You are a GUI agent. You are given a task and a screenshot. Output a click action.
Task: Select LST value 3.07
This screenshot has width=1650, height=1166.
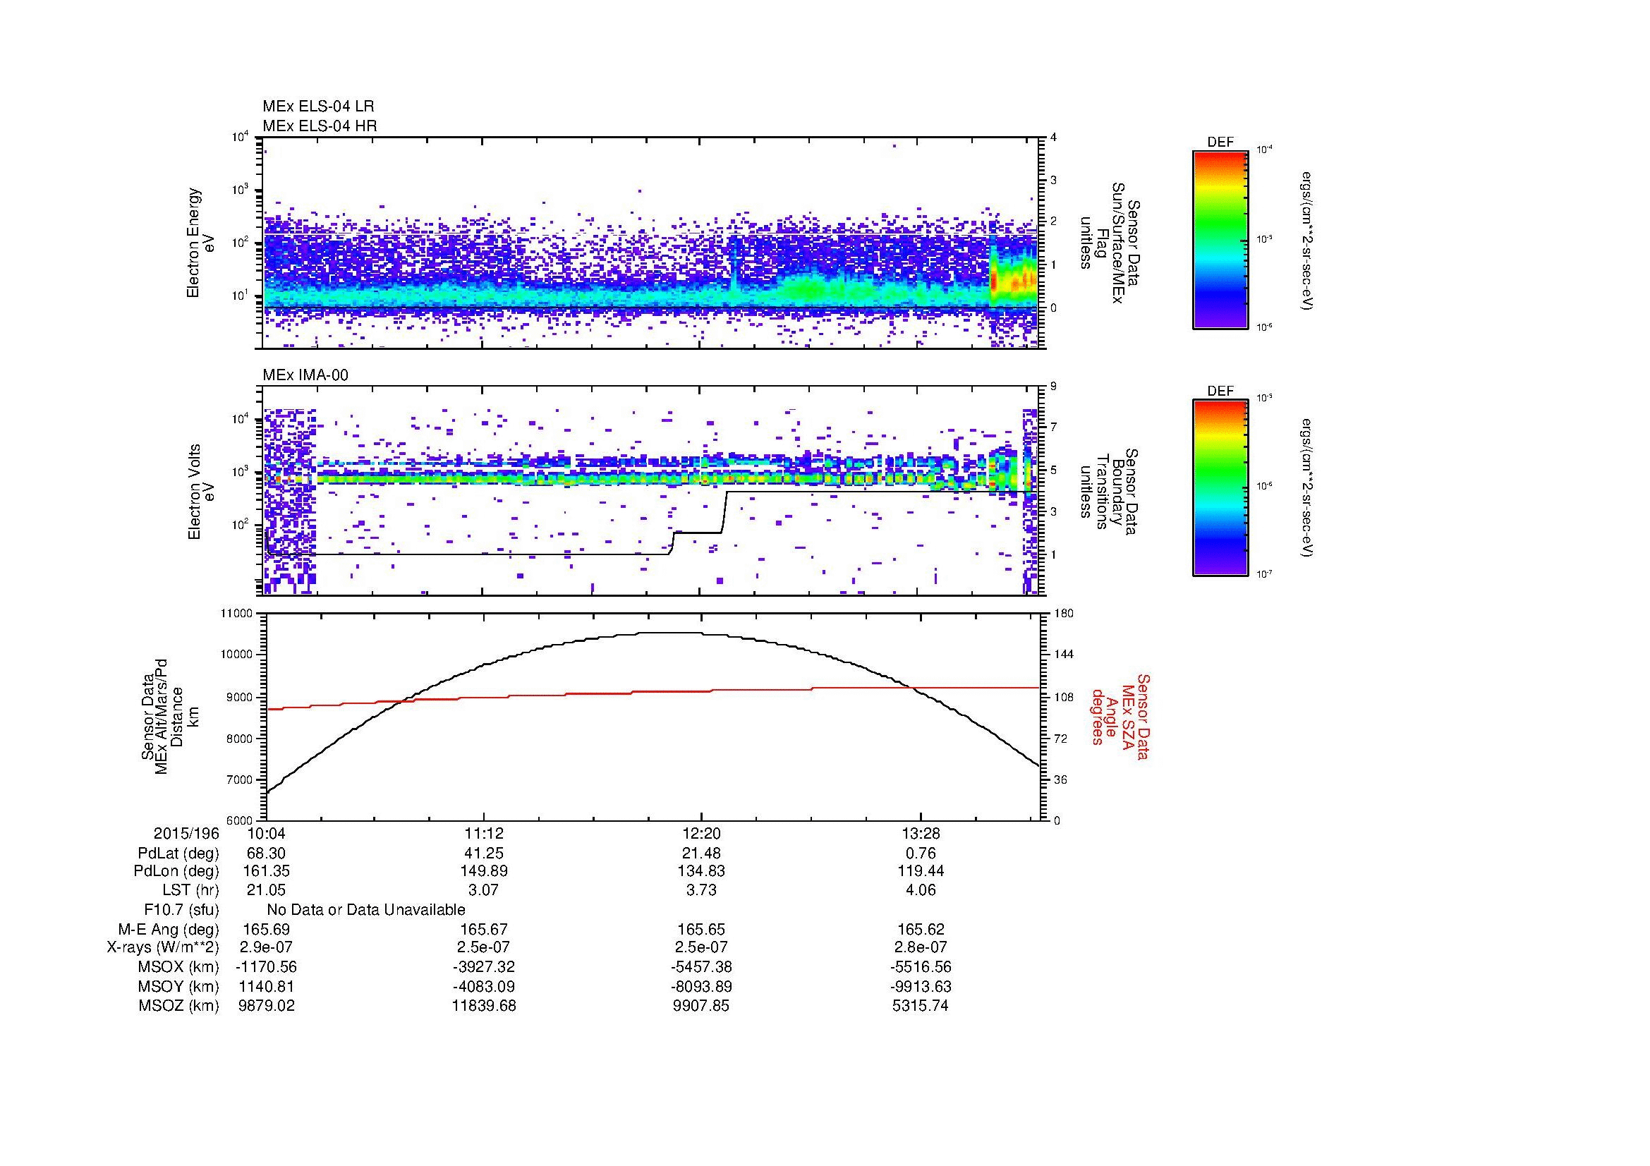tap(484, 891)
